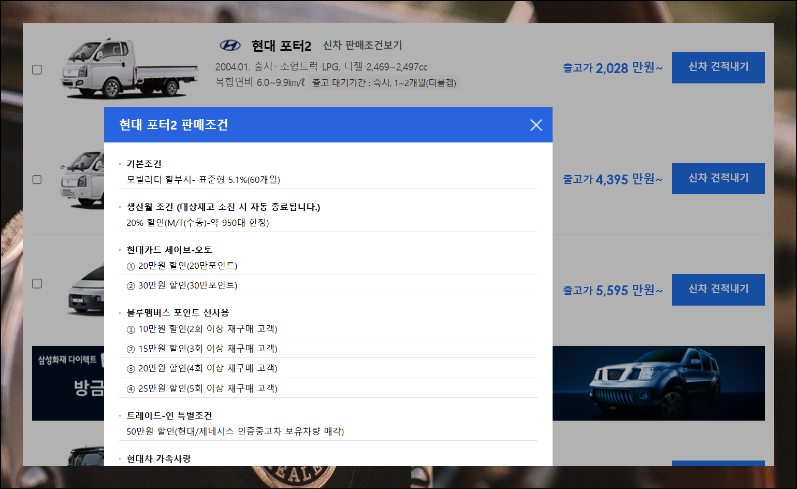Click the 기본조건 heading

(144, 164)
